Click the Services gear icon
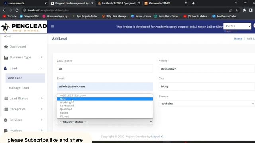 pyautogui.click(x=6, y=120)
